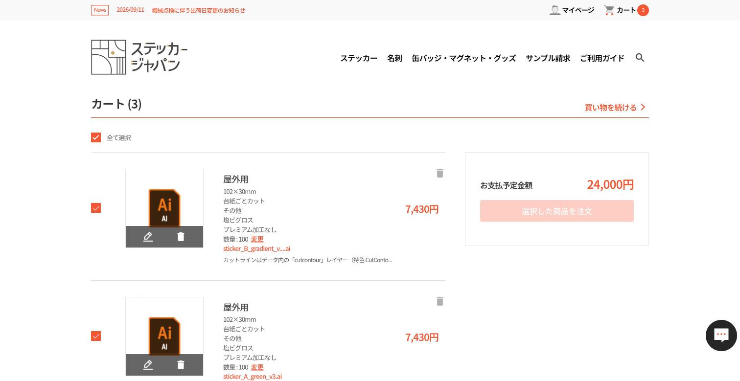
Task: Open the chat support bubble
Action: tap(721, 336)
